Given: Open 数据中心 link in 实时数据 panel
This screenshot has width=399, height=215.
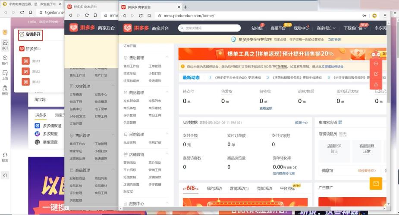Looking at the screenshot, I should (x=301, y=123).
